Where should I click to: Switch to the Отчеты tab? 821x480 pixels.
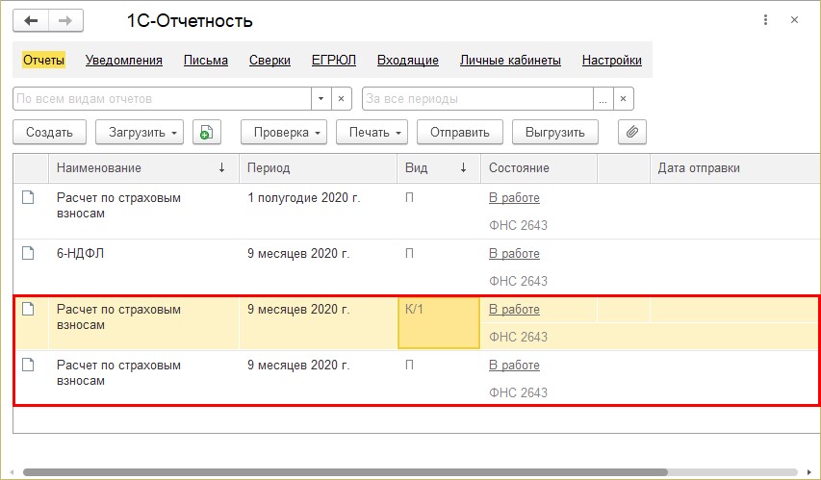(43, 60)
